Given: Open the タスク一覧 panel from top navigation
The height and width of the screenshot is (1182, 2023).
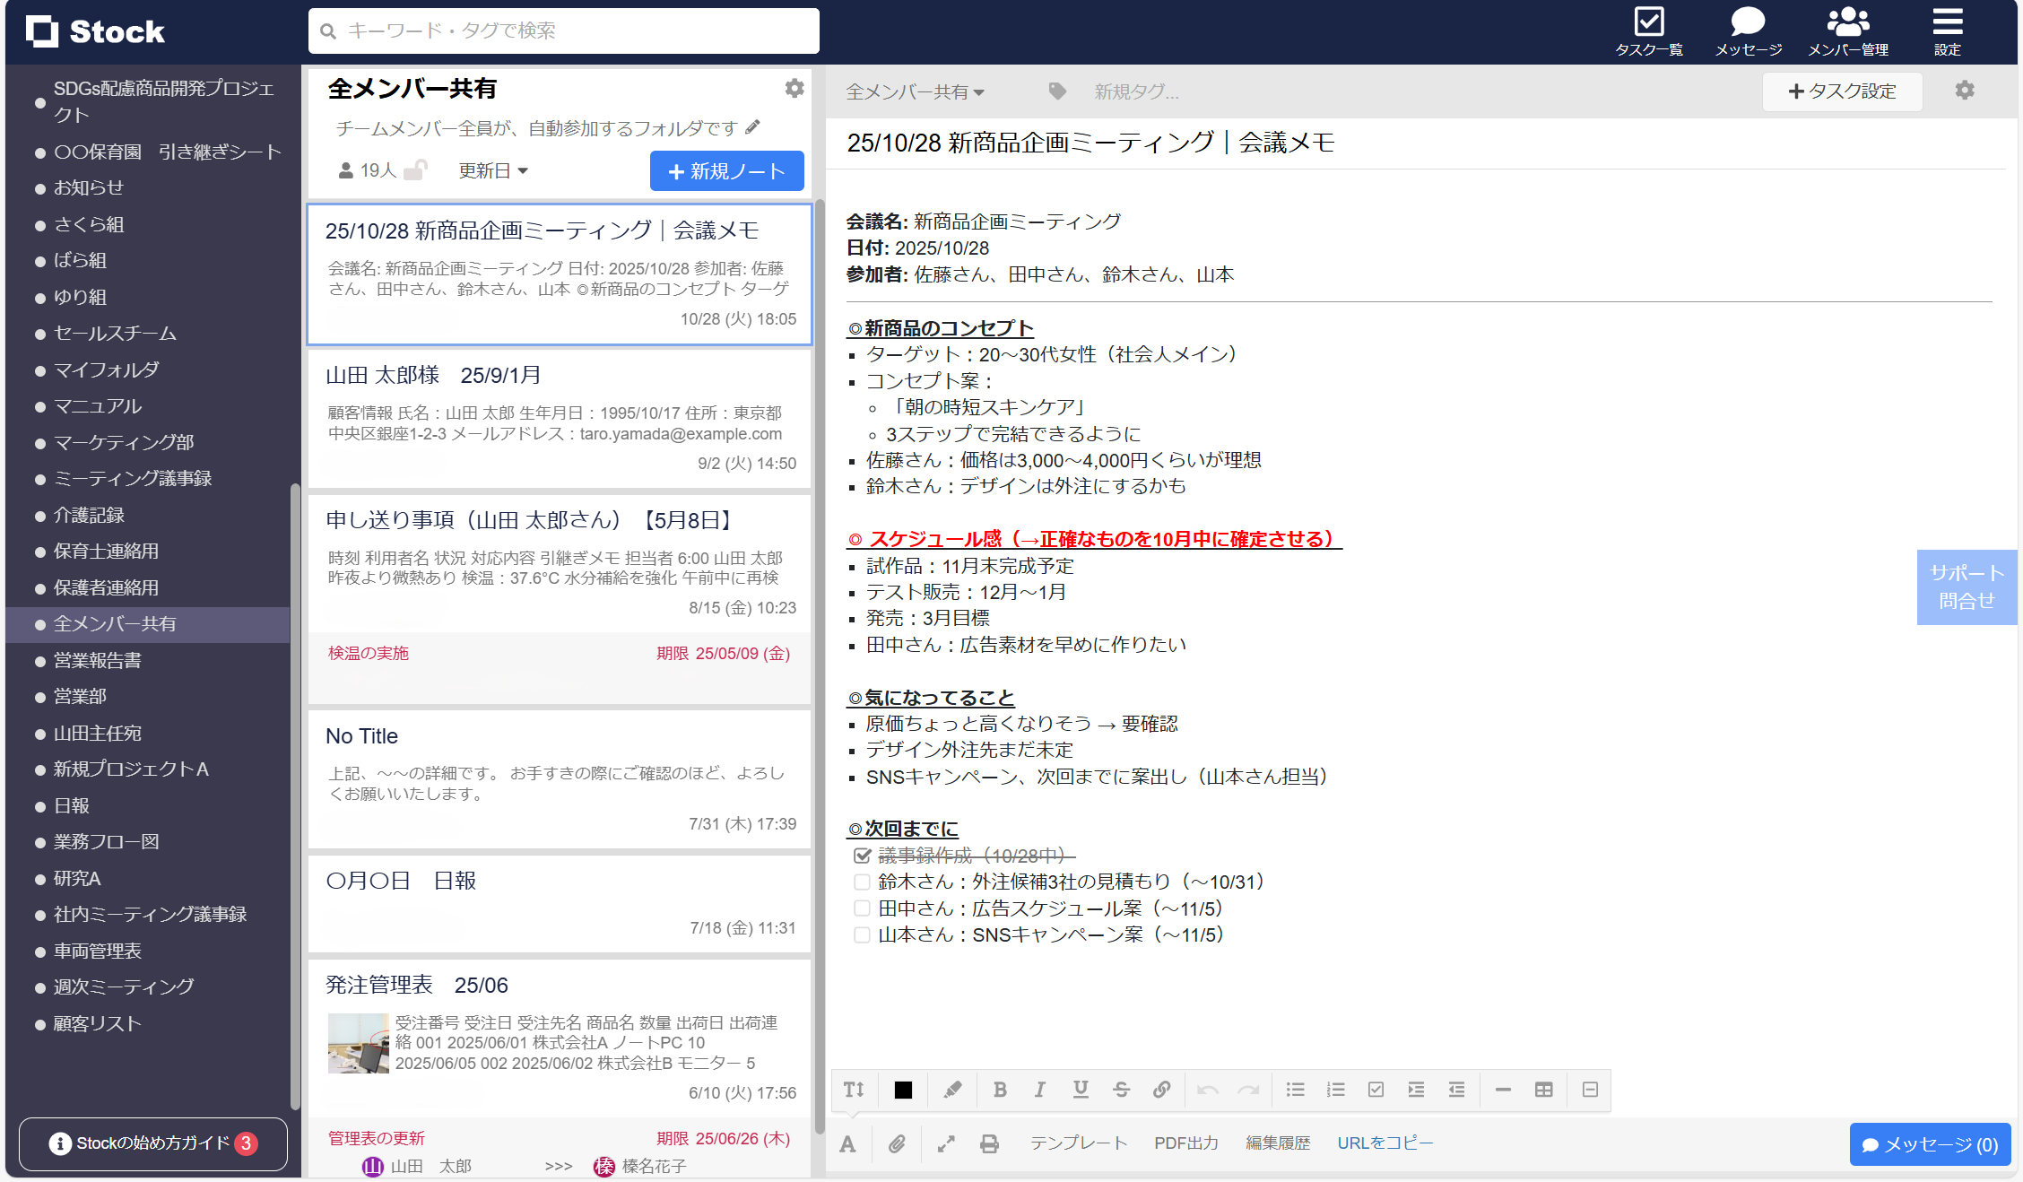Looking at the screenshot, I should [x=1648, y=31].
